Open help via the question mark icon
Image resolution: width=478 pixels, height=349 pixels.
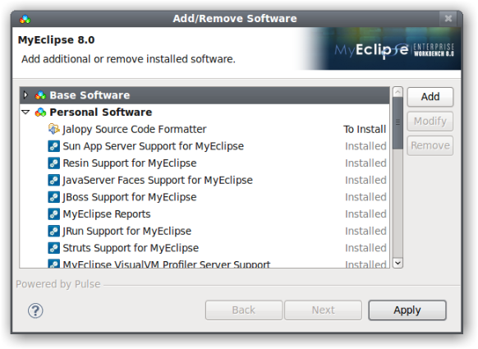[35, 310]
